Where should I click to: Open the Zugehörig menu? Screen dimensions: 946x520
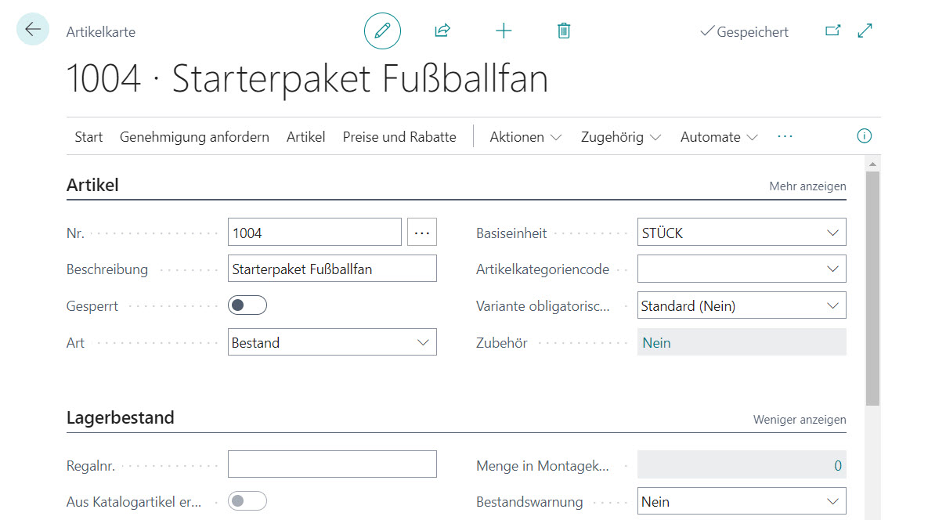[621, 137]
